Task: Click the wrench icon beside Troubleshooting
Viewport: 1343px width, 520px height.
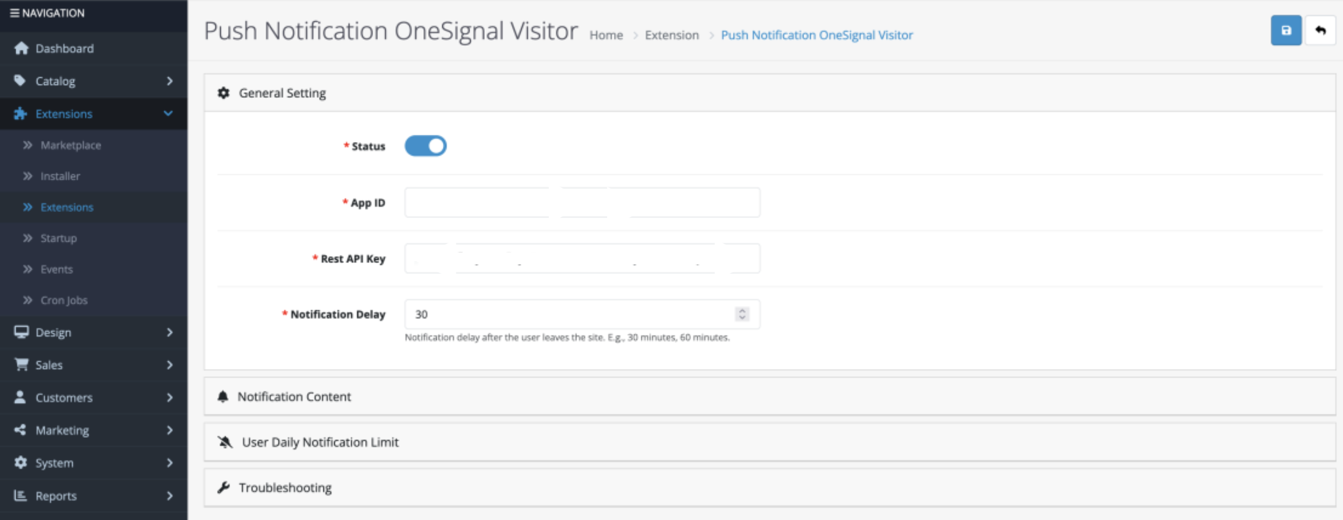Action: (224, 488)
